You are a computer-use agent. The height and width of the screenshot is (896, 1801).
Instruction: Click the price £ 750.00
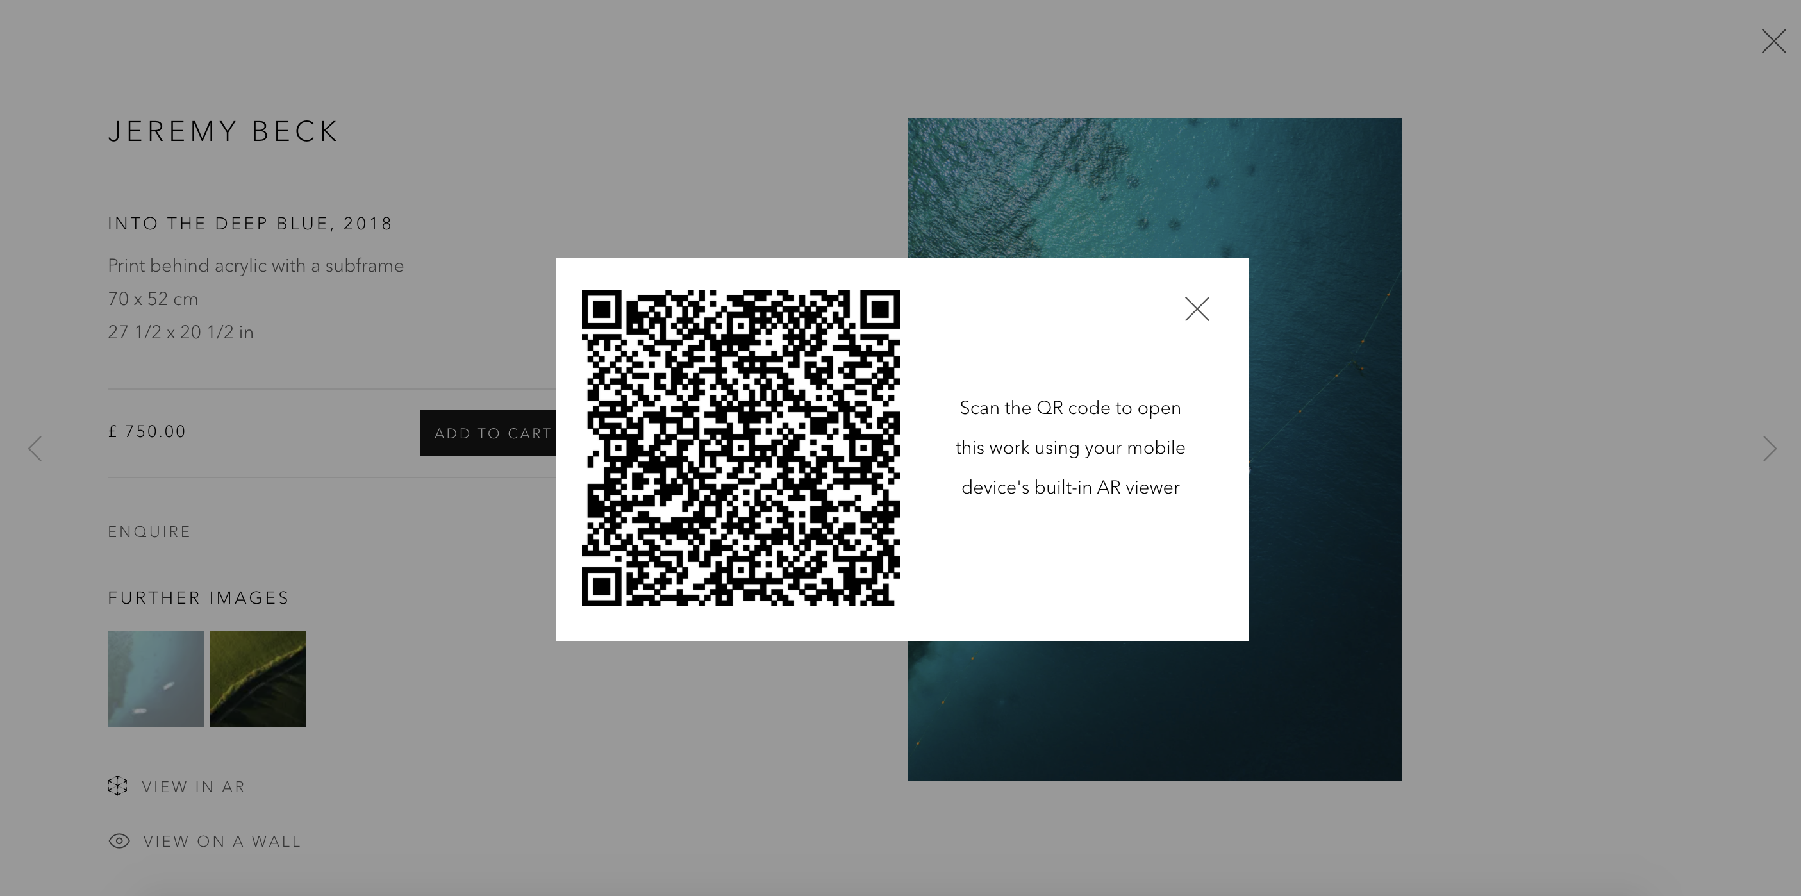pos(147,432)
